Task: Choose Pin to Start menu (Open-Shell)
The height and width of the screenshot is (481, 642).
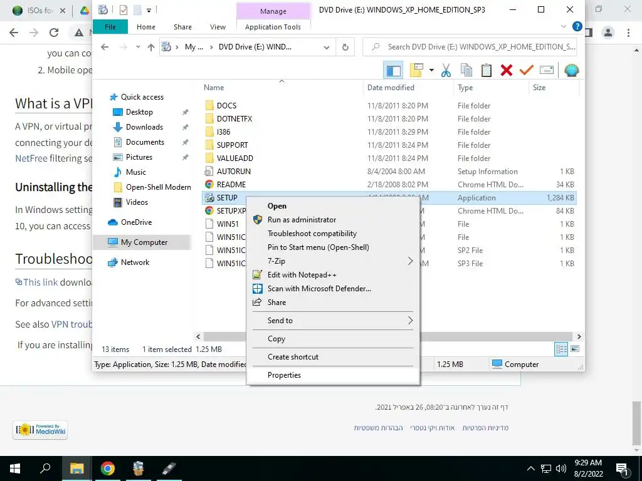Action: [333, 247]
